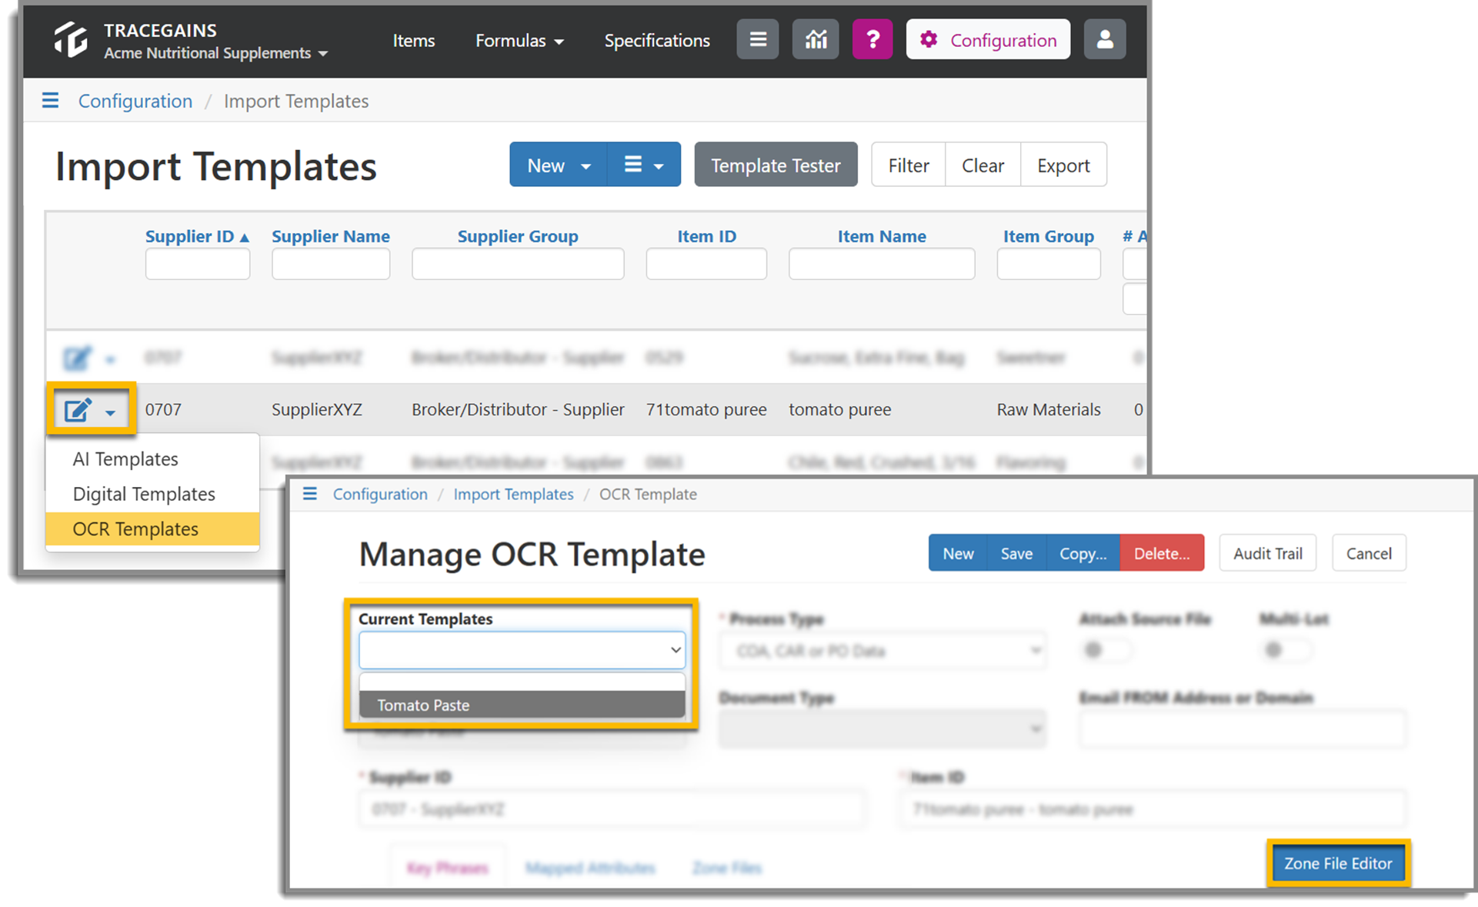Click the Supplier ID filter field
The width and height of the screenshot is (1478, 907).
click(x=198, y=264)
